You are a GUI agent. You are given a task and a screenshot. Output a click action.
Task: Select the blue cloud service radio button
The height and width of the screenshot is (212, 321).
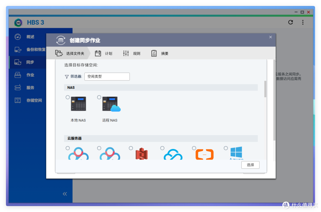click(x=162, y=148)
